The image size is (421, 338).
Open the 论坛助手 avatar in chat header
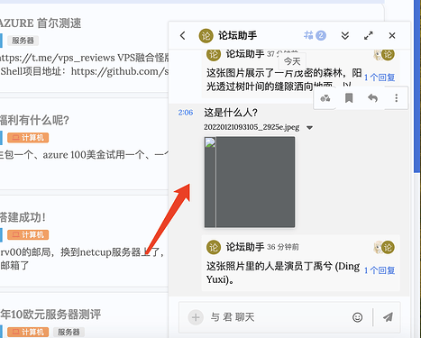coord(206,36)
